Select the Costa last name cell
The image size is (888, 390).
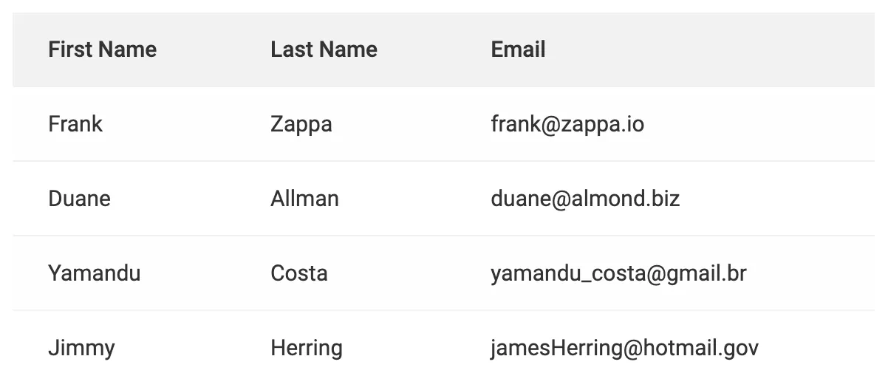click(x=298, y=273)
